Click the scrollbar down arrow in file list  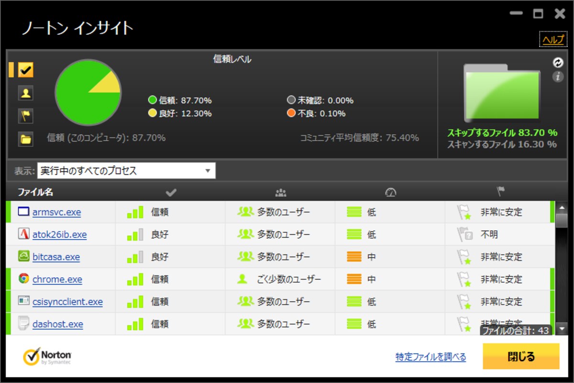(562, 328)
